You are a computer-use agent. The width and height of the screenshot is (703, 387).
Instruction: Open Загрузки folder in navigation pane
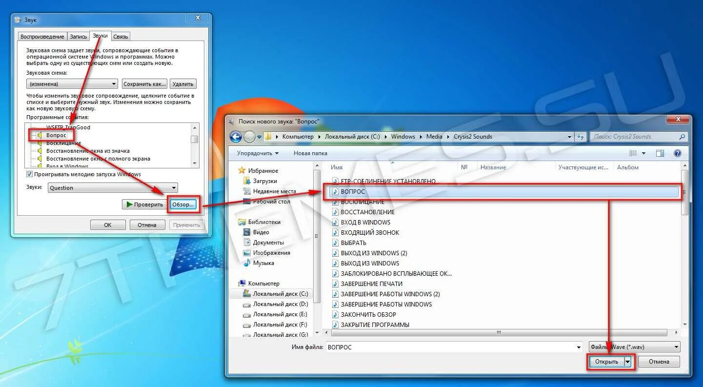tap(265, 181)
